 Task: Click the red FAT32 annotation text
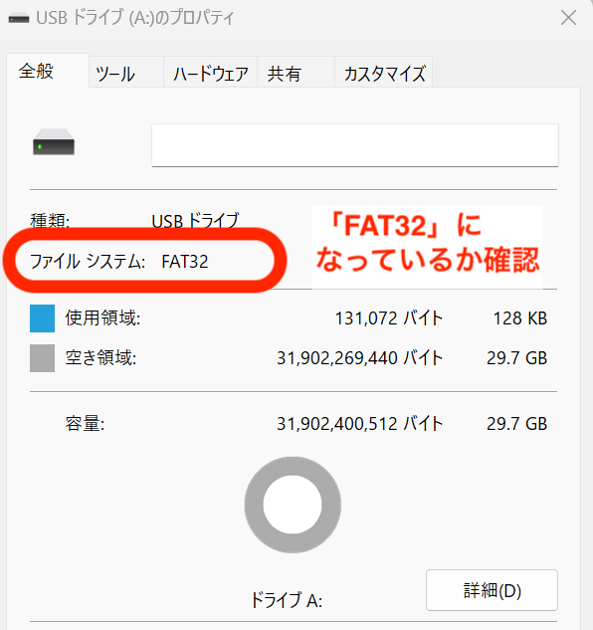pyautogui.click(x=428, y=243)
